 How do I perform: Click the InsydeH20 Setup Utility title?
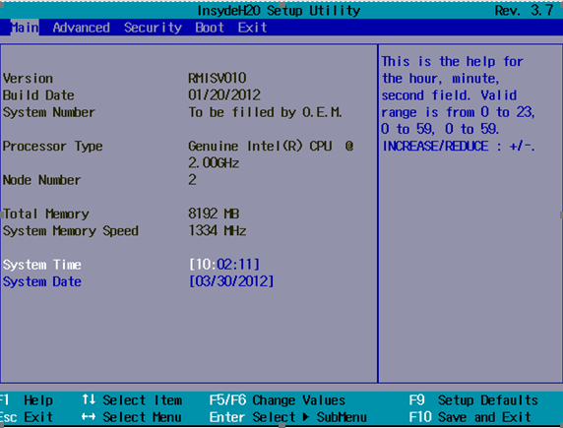(279, 11)
